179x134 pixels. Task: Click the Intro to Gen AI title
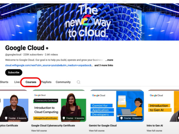155,125
